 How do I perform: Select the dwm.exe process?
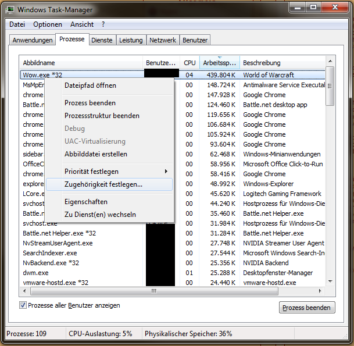click(173, 273)
